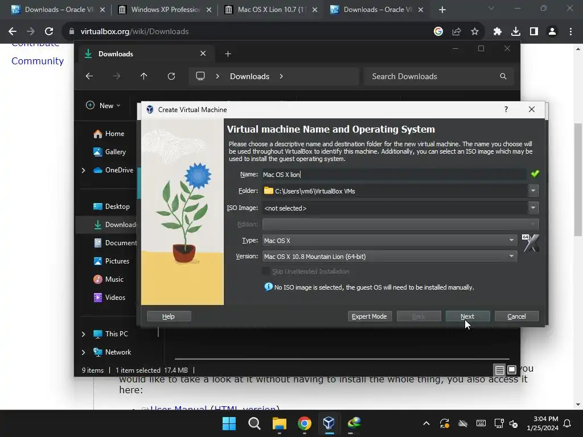Open Chrome downloads icon
The image size is (583, 437).
tap(516, 32)
